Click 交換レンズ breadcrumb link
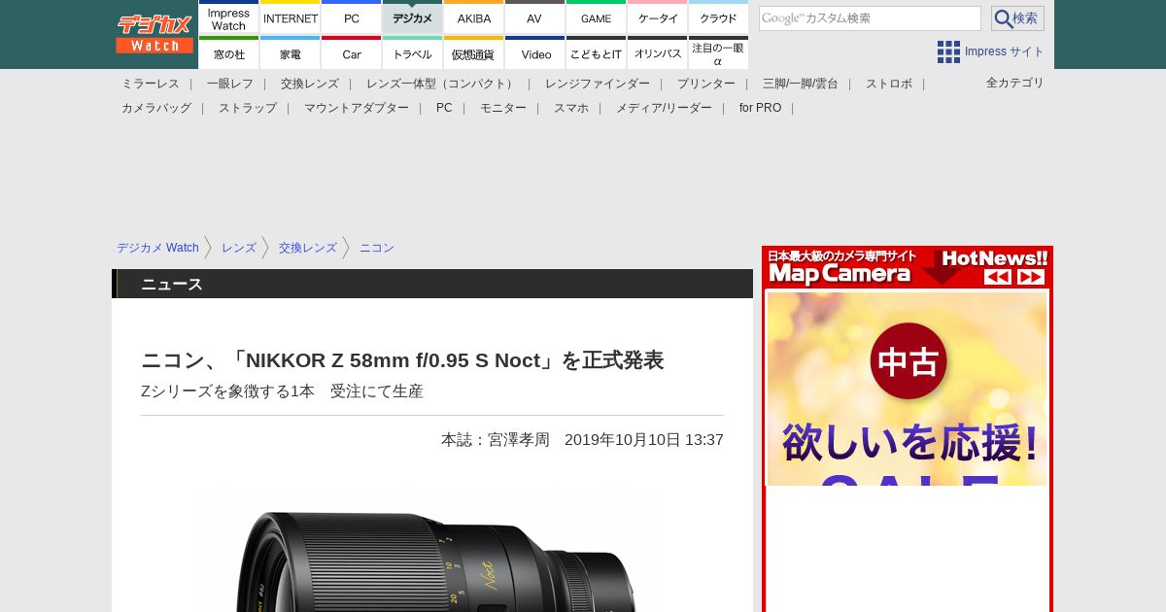1166x612 pixels. [x=308, y=248]
